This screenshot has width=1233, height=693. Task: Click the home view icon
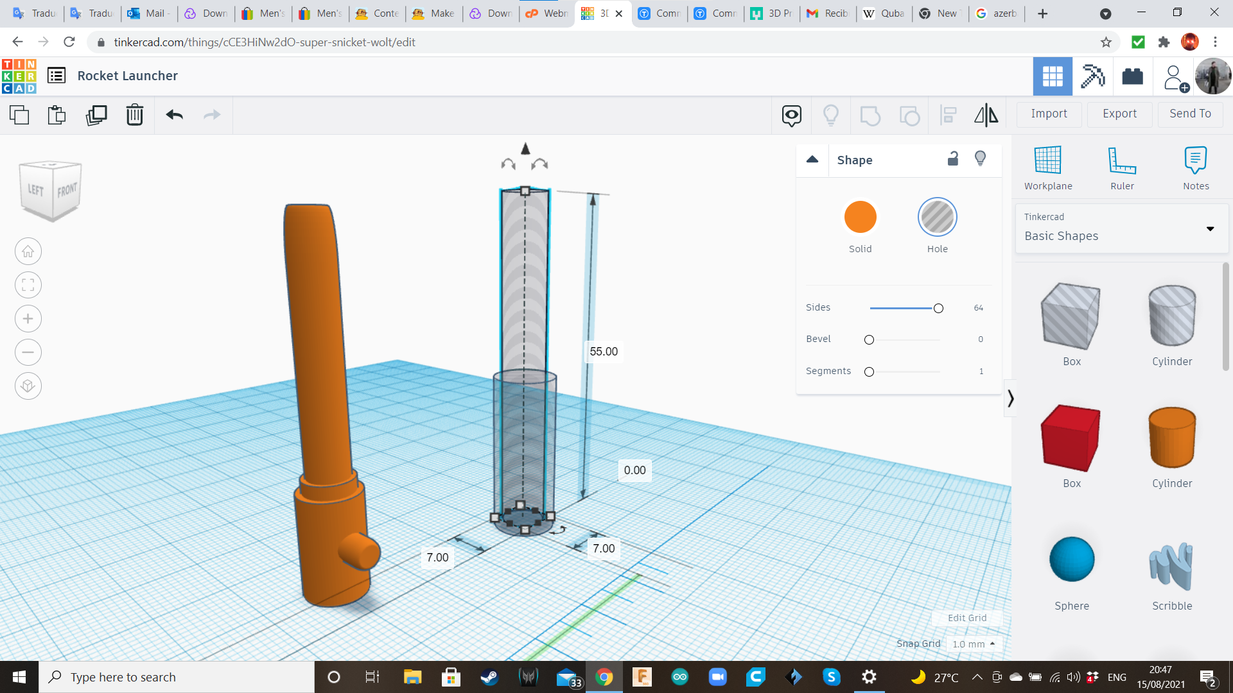pyautogui.click(x=28, y=251)
